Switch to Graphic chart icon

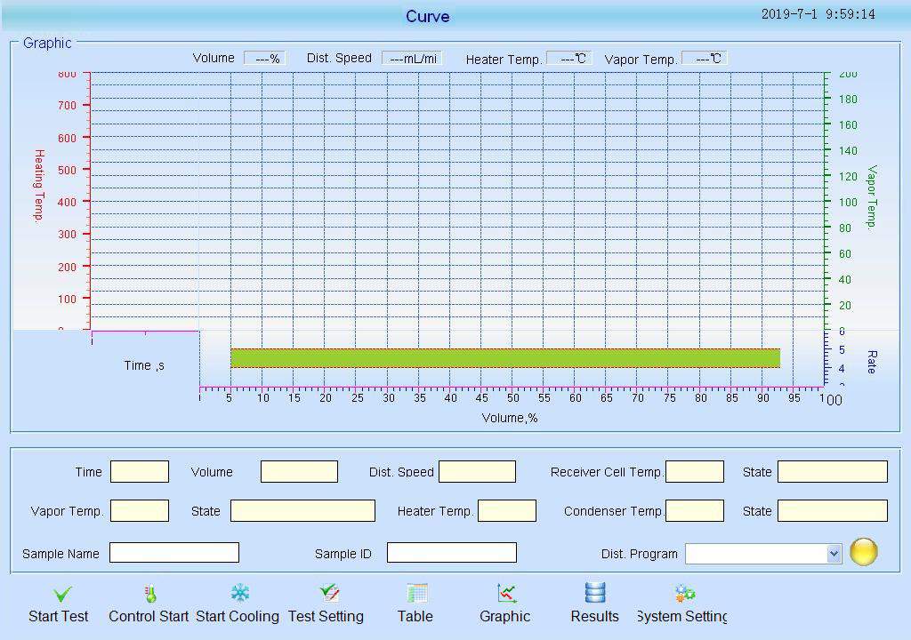tap(507, 593)
